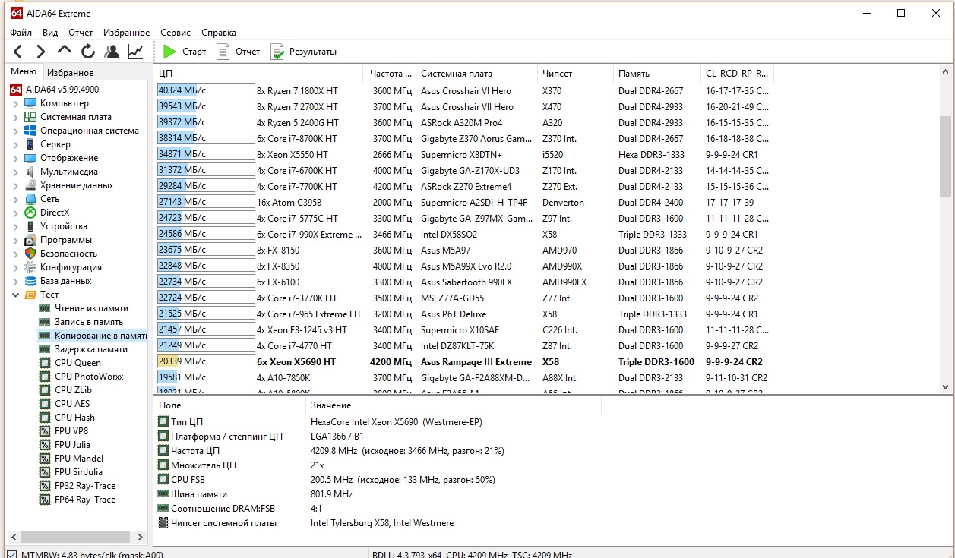The image size is (955, 558).
Task: Click the up-level arrow icon
Action: [65, 50]
